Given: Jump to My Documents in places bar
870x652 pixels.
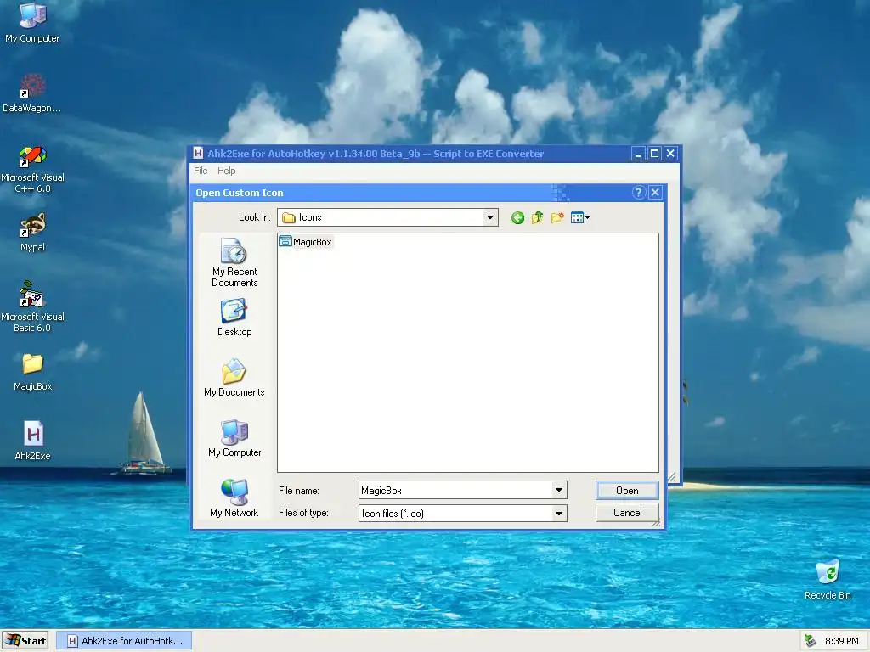Looking at the screenshot, I should (234, 378).
